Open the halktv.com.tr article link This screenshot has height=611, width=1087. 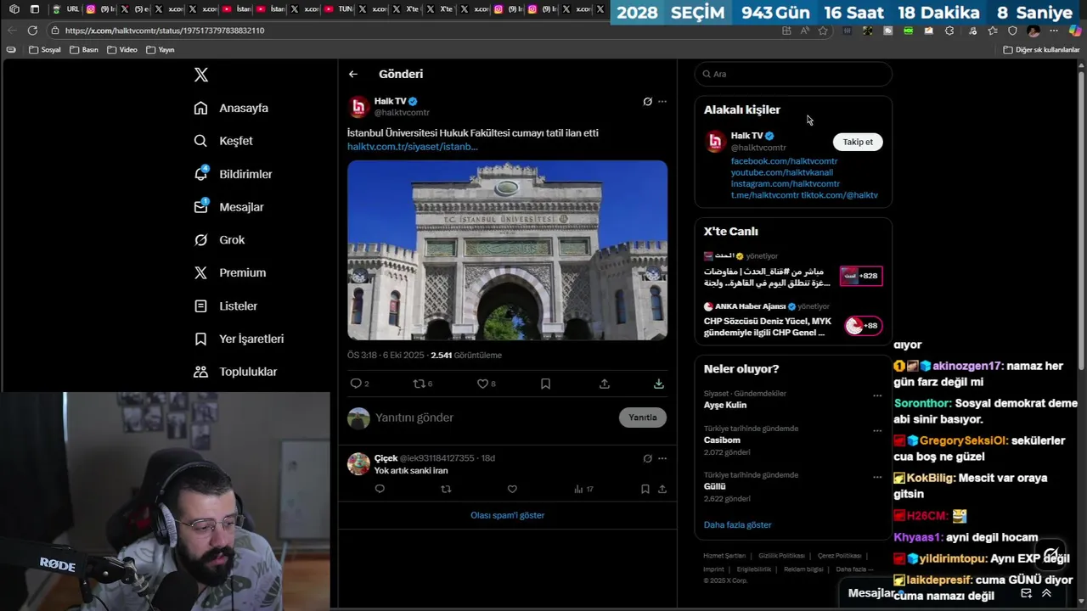point(413,147)
